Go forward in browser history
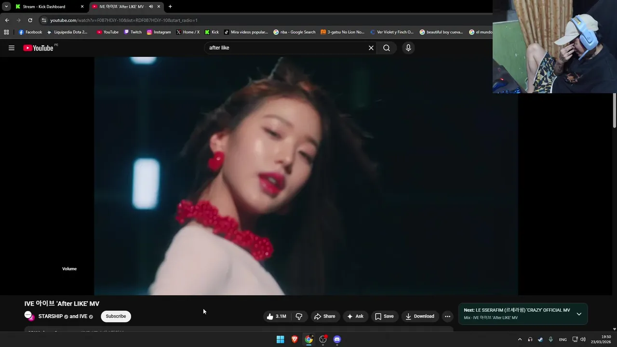Image resolution: width=617 pixels, height=347 pixels. point(18,20)
